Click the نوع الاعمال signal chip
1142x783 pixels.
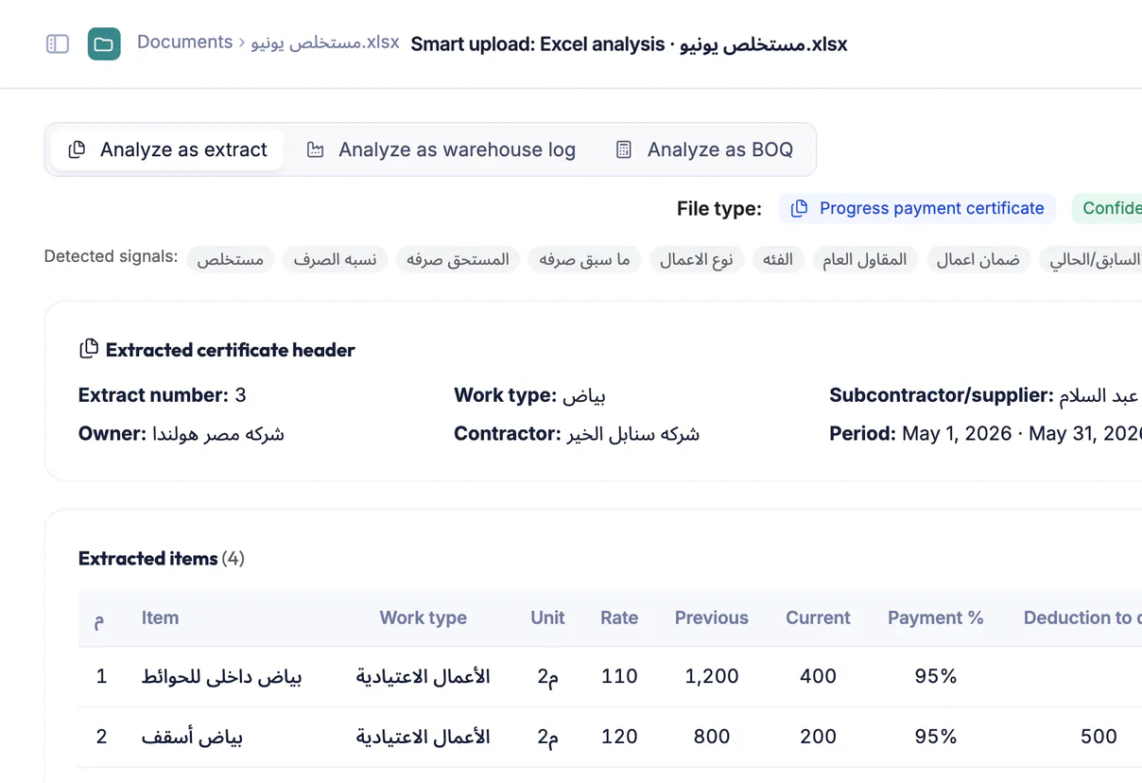pyautogui.click(x=697, y=259)
